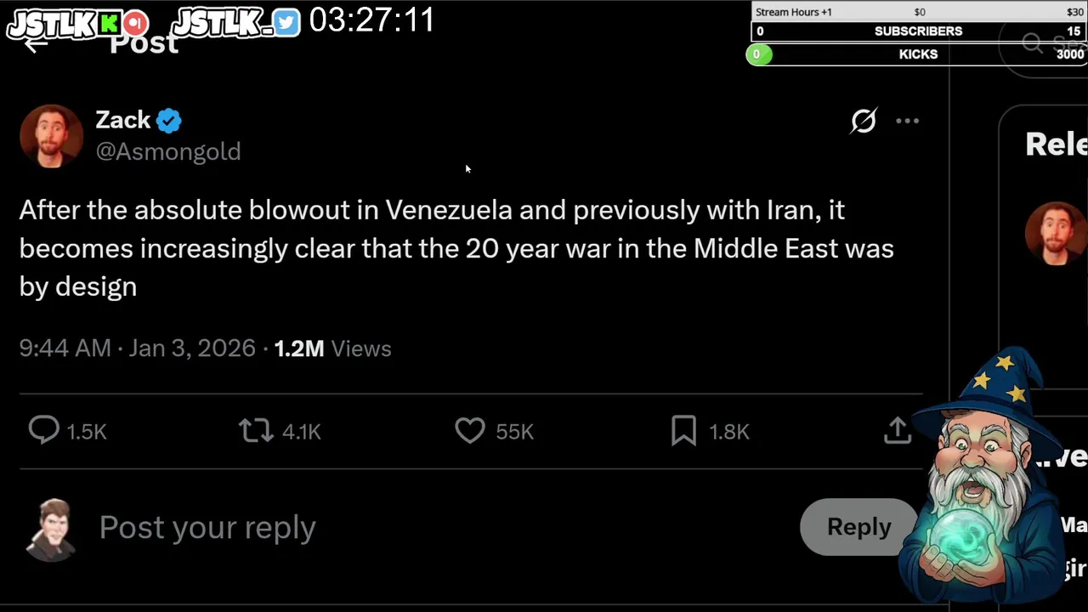This screenshot has height=612, width=1088.
Task: Open the three-dot more options menu
Action: click(x=907, y=121)
